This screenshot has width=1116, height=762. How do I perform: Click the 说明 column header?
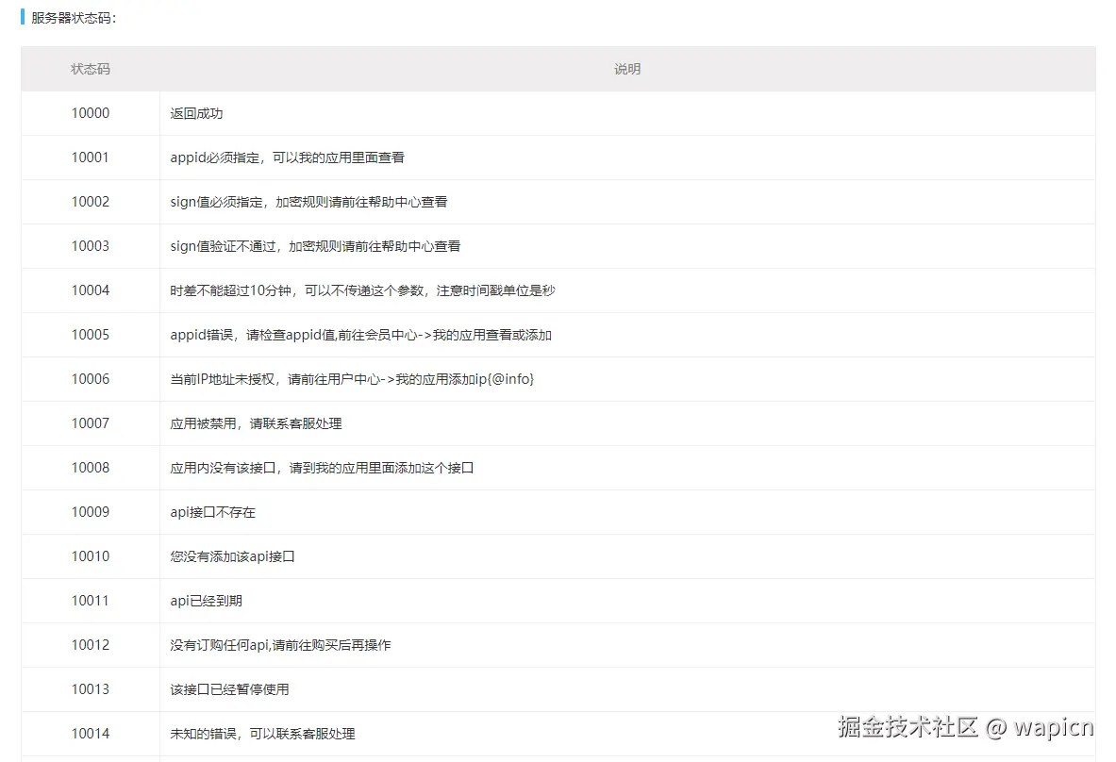(x=627, y=68)
